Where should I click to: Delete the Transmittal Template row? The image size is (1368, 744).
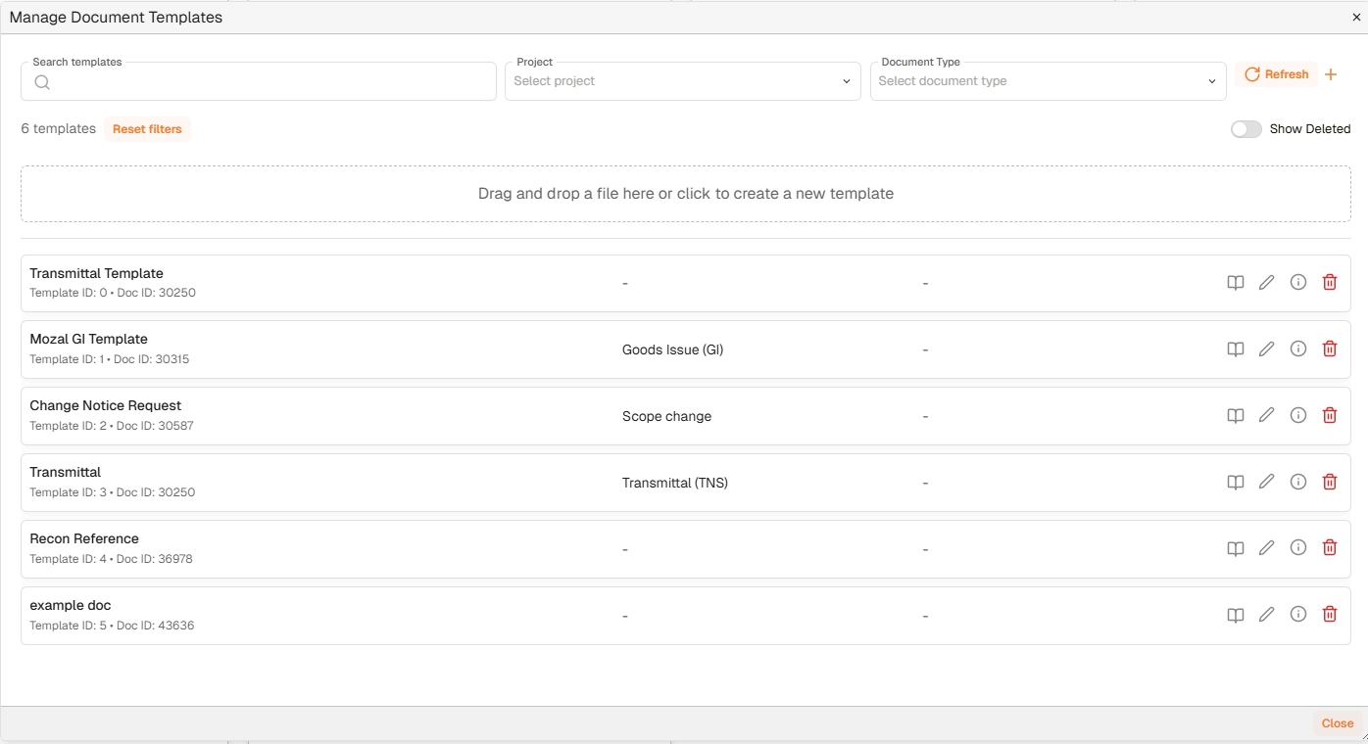1330,283
